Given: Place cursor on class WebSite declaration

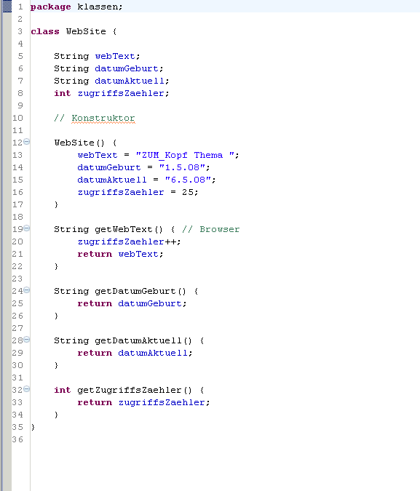Looking at the screenshot, I should click(74, 31).
